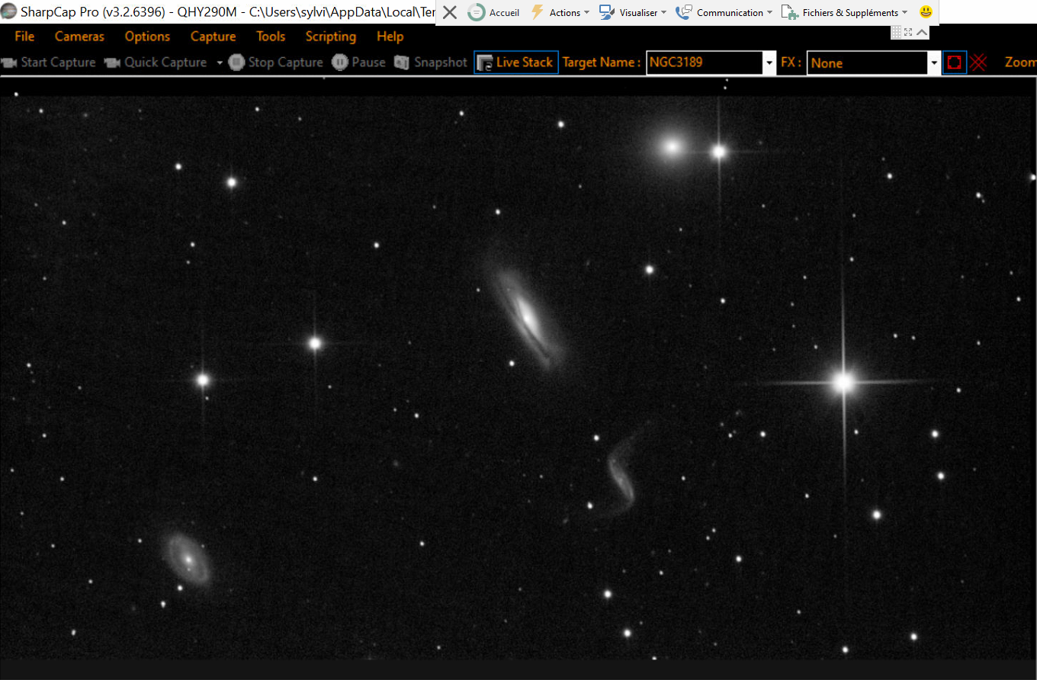The image size is (1037, 680).
Task: Click the Target Name text field
Action: [705, 63]
